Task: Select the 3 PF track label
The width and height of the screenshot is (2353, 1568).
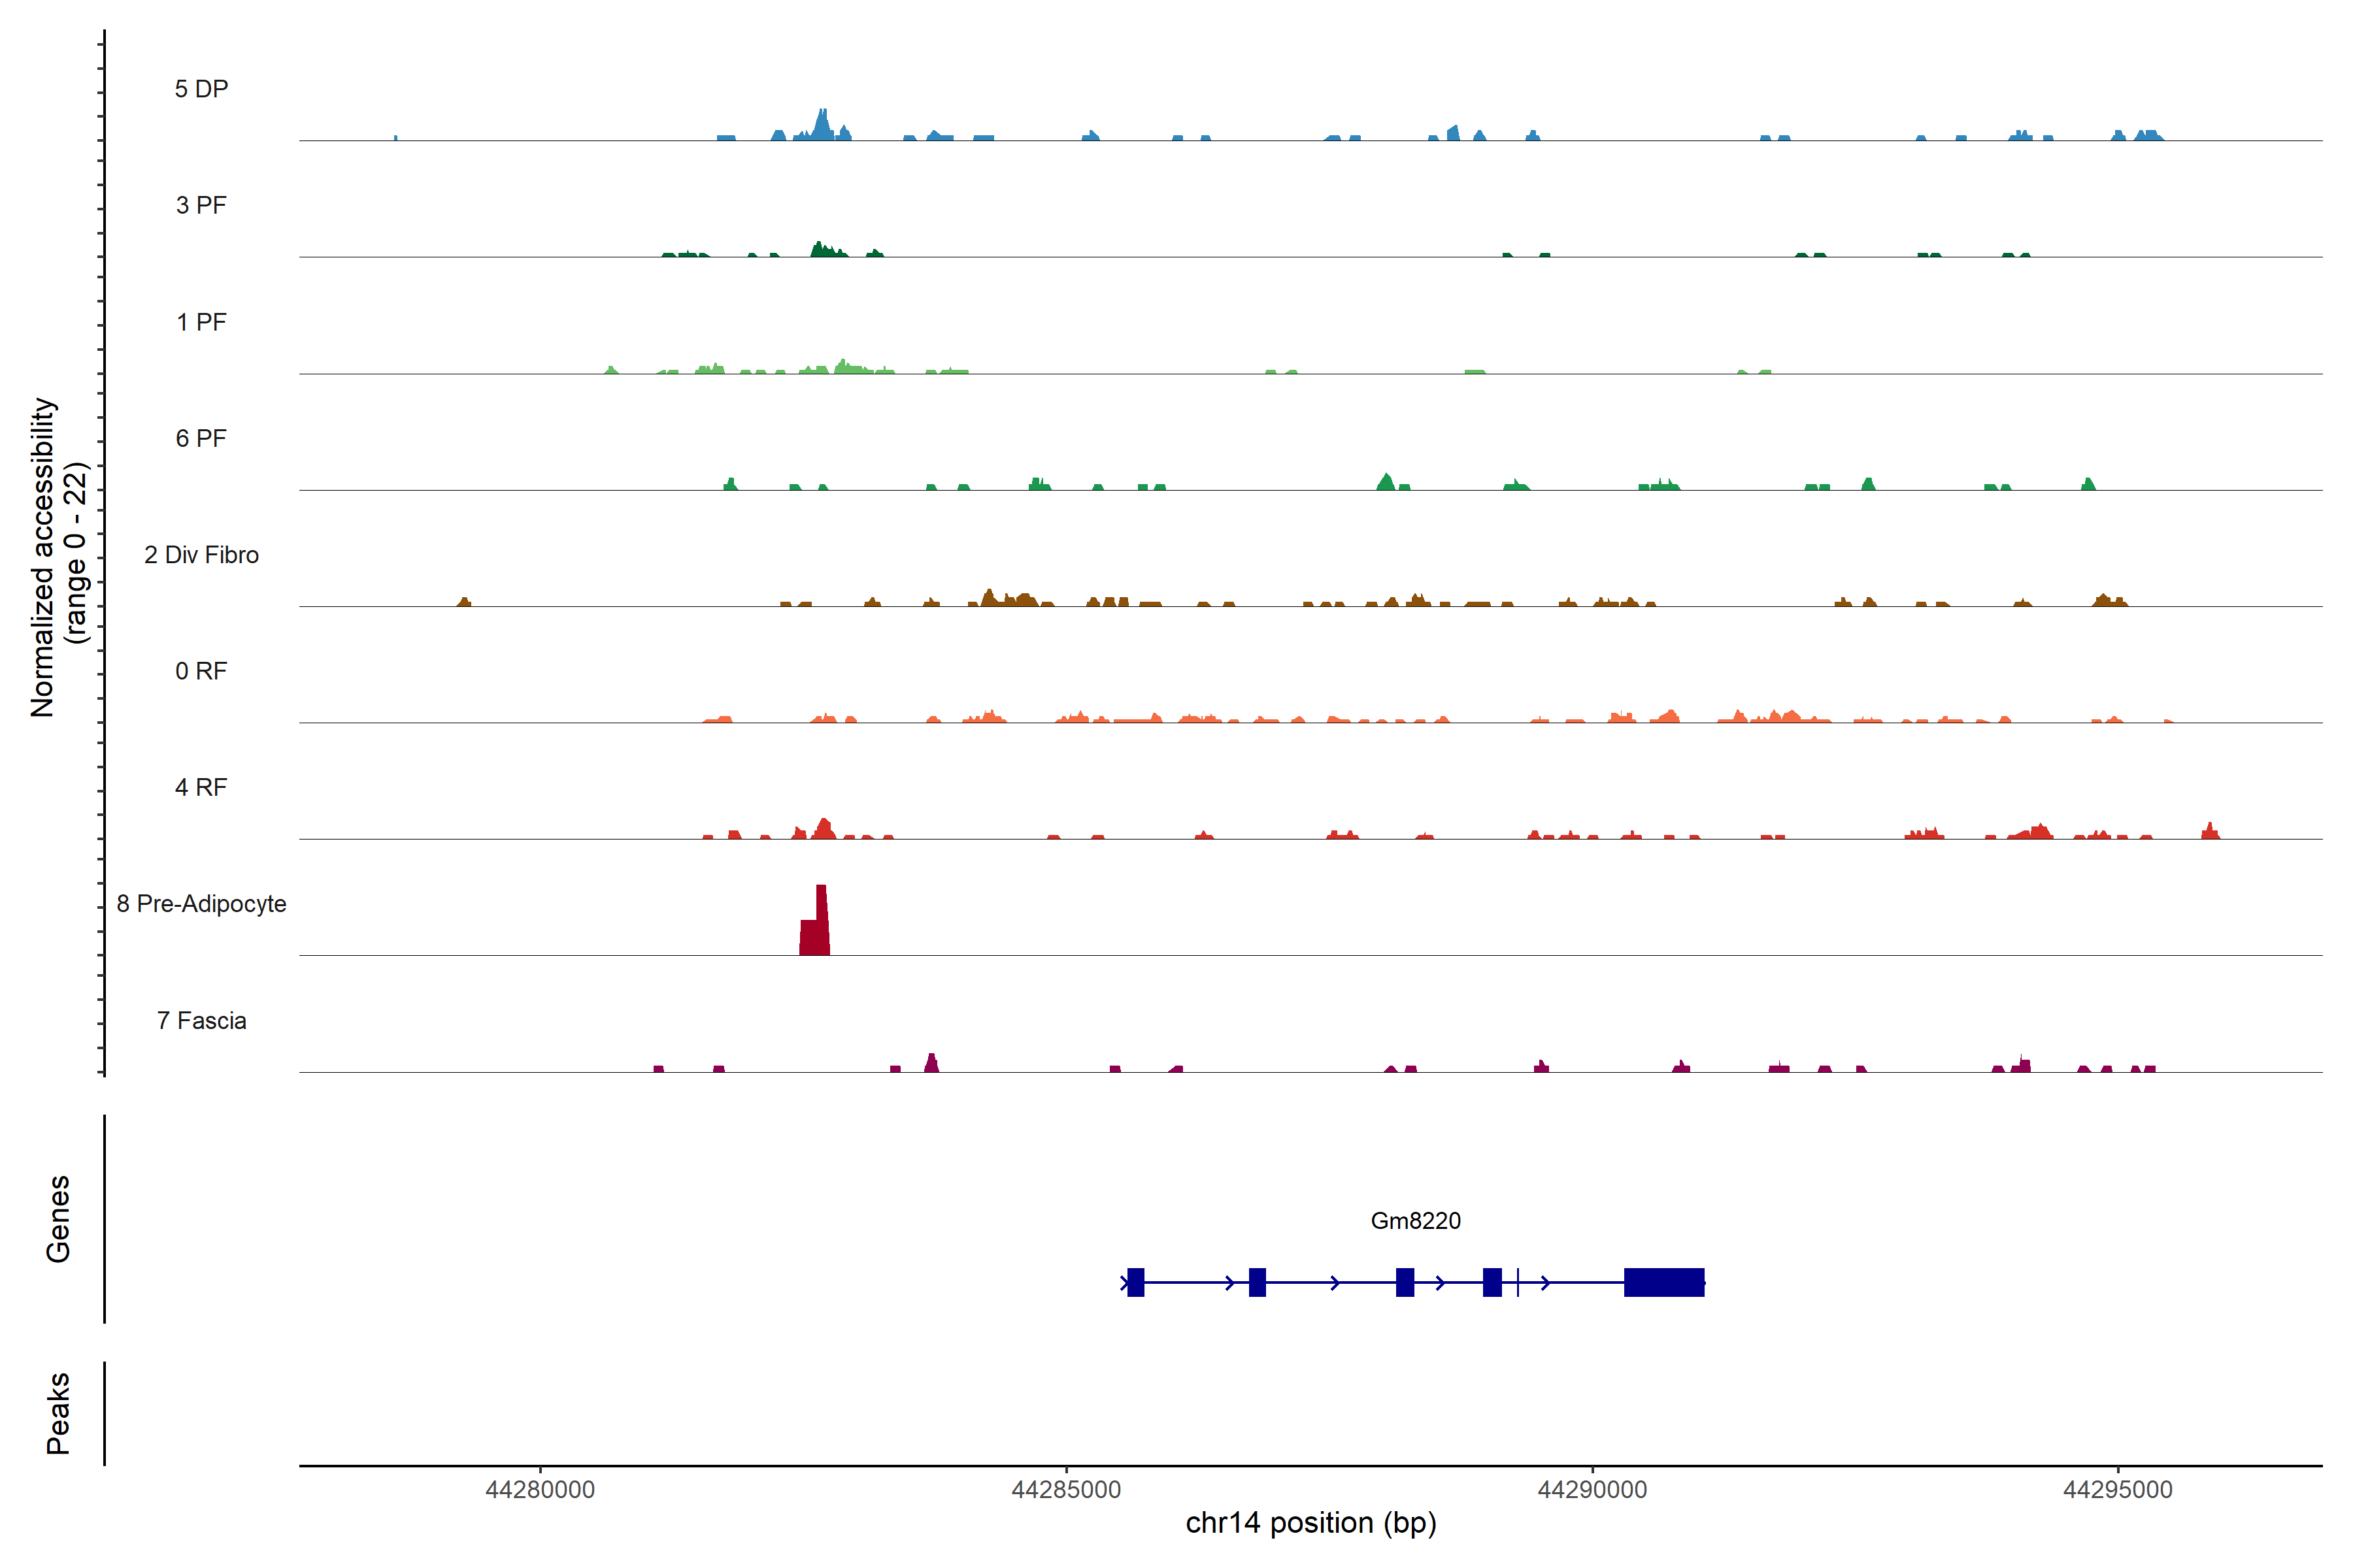Action: point(201,205)
